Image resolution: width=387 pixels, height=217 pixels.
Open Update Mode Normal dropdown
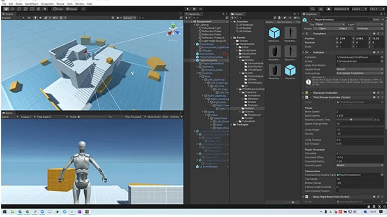(x=360, y=69)
